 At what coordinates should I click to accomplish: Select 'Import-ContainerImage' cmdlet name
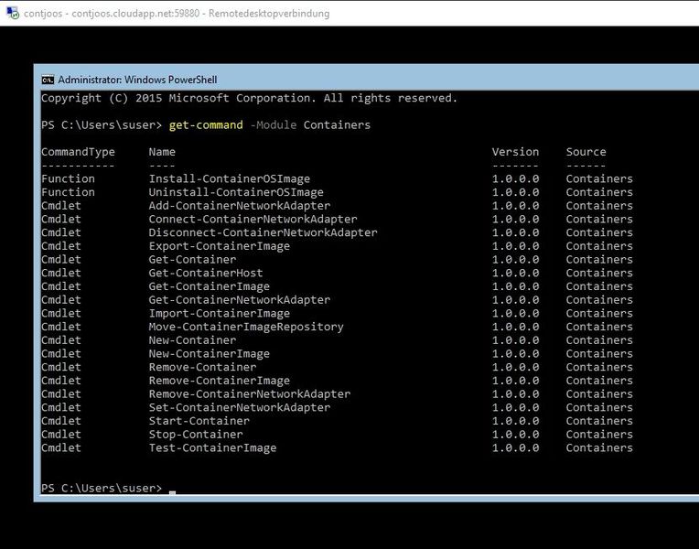[x=220, y=314]
